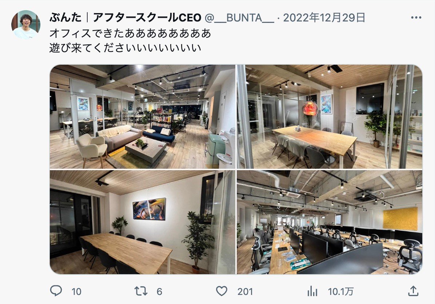Image resolution: width=435 pixels, height=304 pixels.
Task: Click the share upload icon
Action: [413, 291]
